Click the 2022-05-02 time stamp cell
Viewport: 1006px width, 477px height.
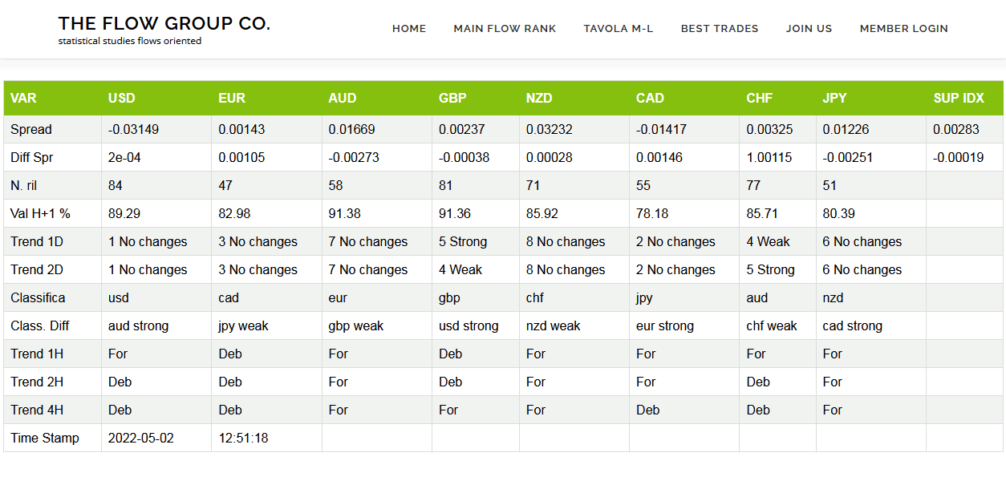coord(141,439)
